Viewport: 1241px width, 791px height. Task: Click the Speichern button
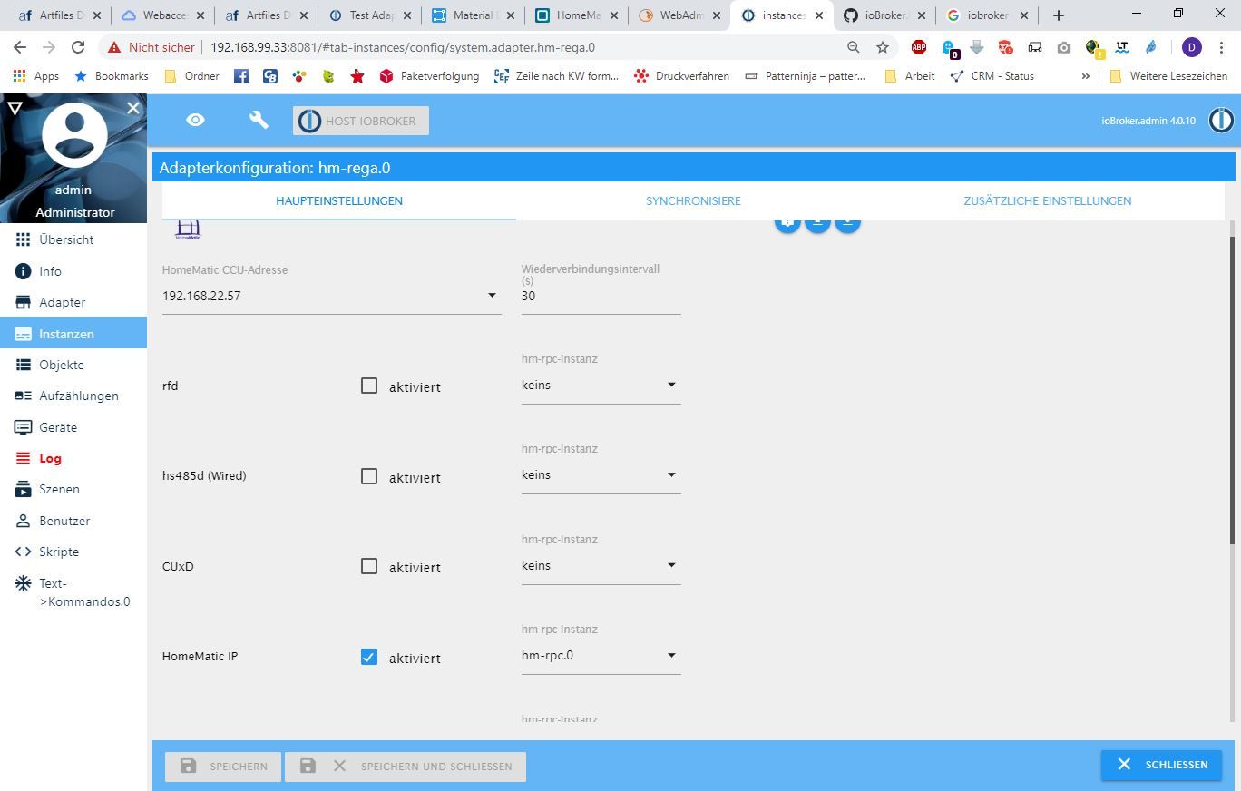(x=223, y=766)
